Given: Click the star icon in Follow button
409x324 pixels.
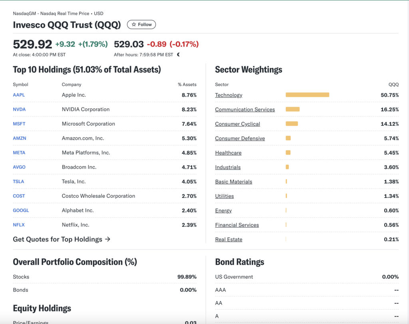Looking at the screenshot, I should pyautogui.click(x=134, y=24).
